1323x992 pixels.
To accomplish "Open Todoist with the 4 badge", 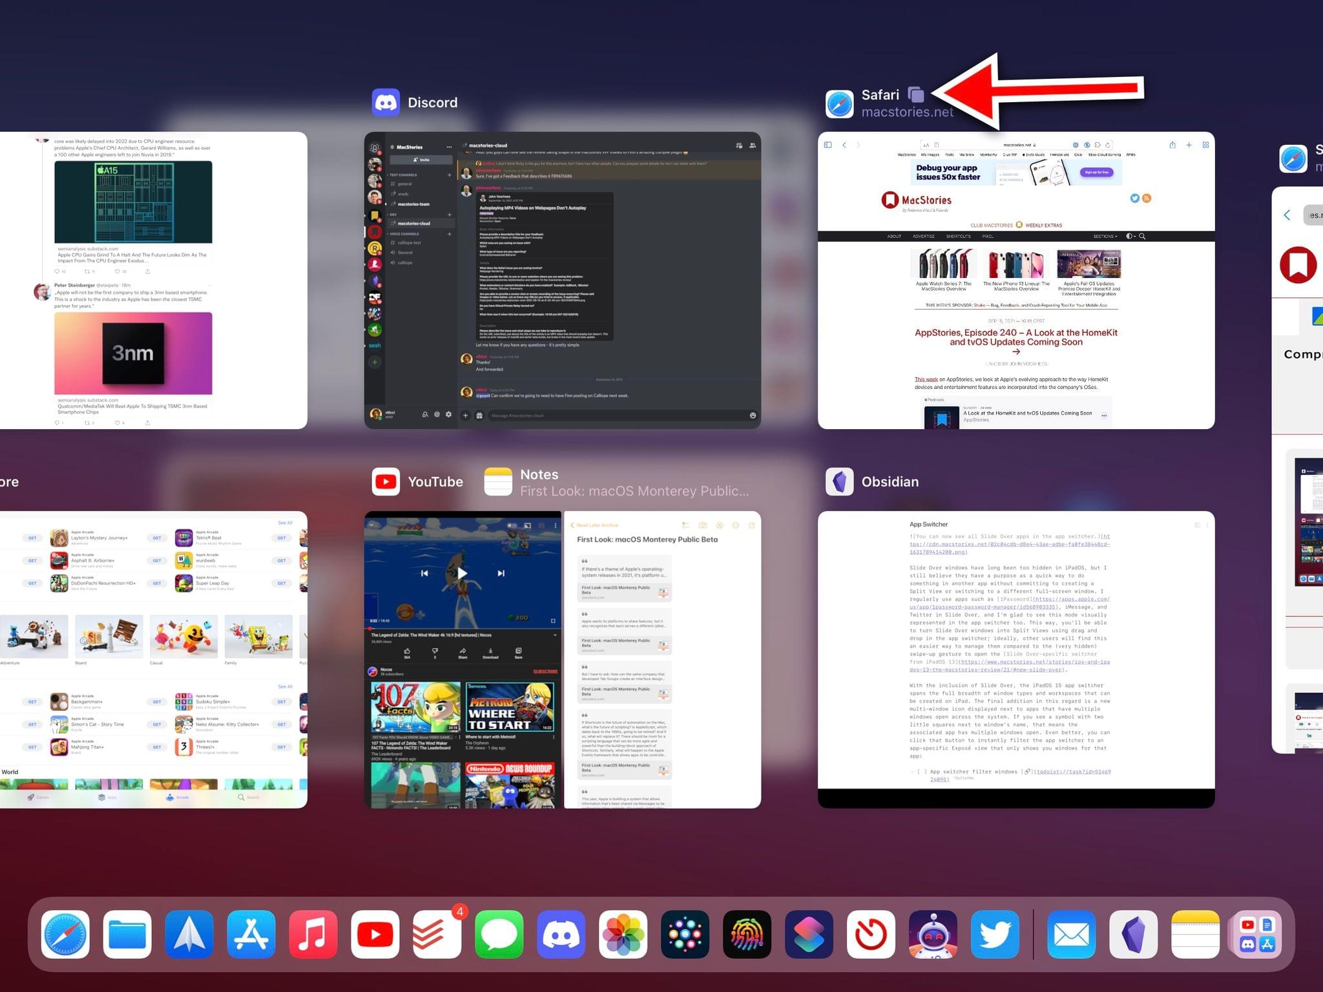I will pyautogui.click(x=437, y=934).
